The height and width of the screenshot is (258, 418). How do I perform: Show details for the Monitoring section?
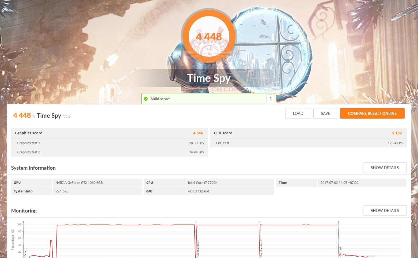point(385,210)
